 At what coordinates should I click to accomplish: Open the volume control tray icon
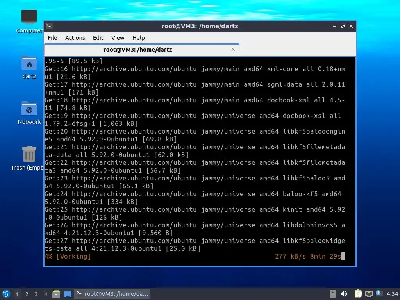click(x=344, y=294)
